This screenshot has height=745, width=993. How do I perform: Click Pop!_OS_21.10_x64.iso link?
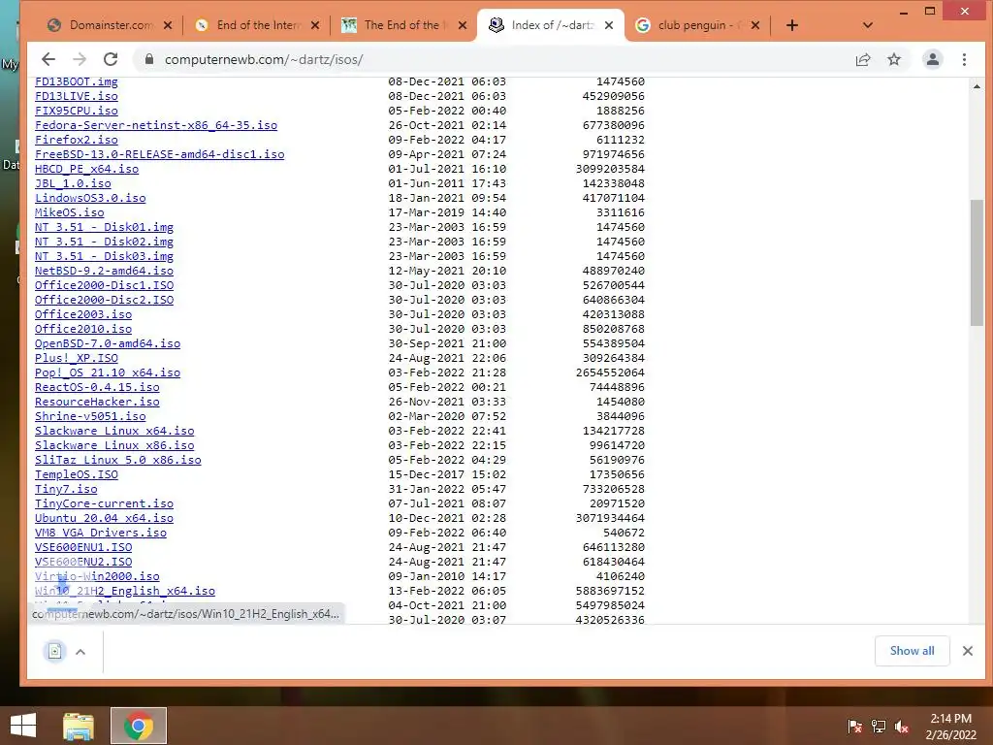click(x=108, y=373)
